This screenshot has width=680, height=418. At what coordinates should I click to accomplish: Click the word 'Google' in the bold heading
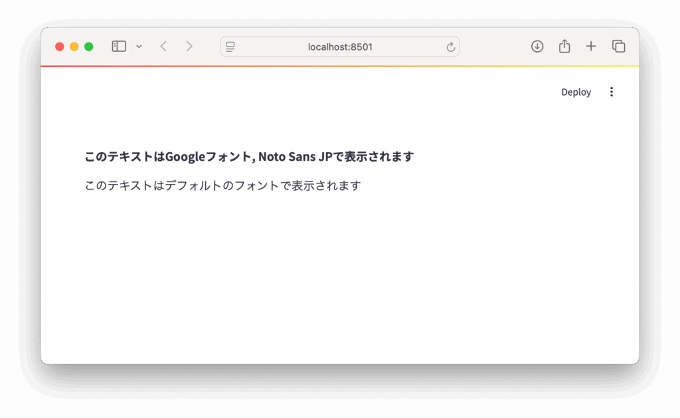185,157
